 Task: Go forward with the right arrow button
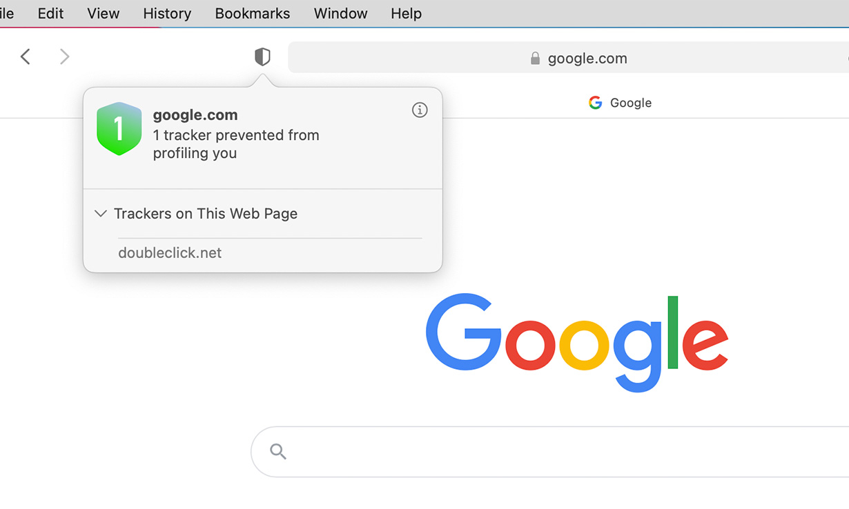click(64, 57)
